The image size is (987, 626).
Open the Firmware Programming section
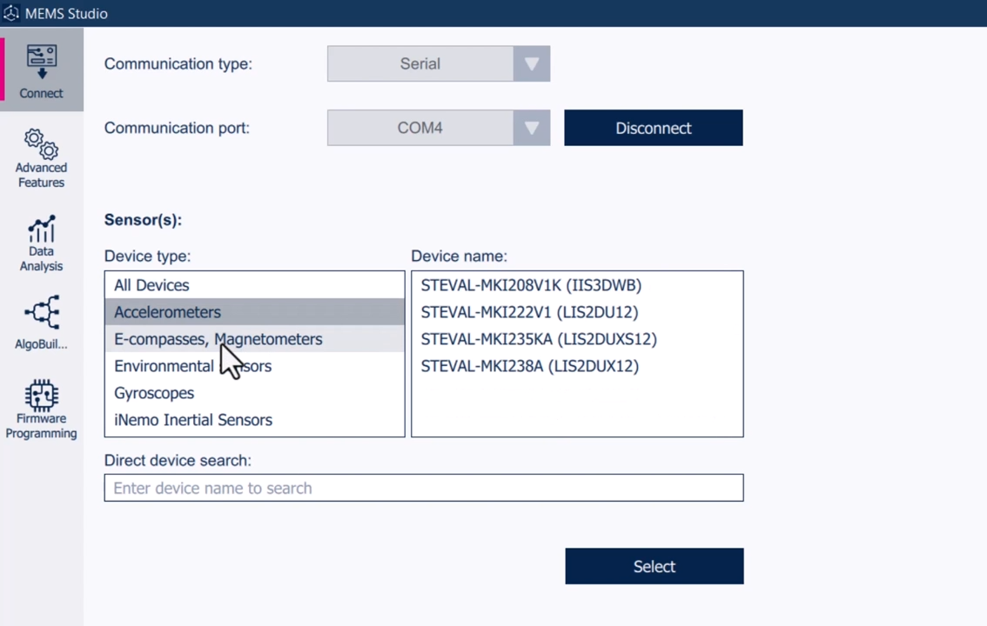coord(41,406)
